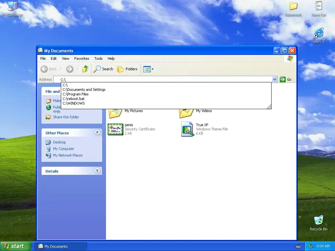Screen dimensions: 335x251
Task: Go to Desktop in Other Places
Action: (60, 142)
